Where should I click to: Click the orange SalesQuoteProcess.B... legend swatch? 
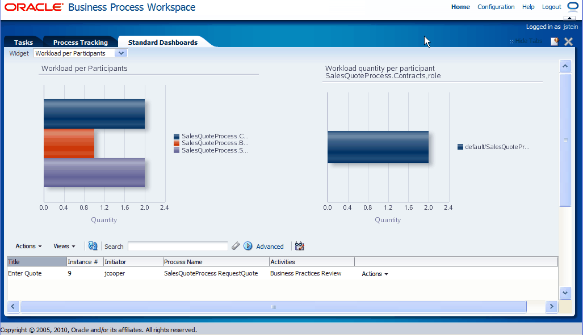(177, 143)
